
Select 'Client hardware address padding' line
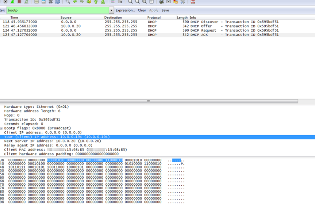coord(61,154)
